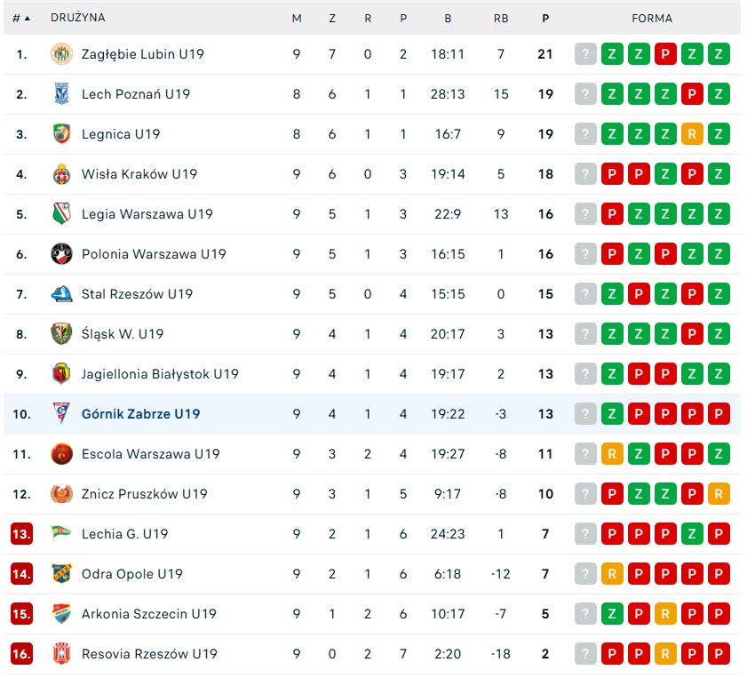Click the red 13. rank badge for Lechia
This screenshot has width=747, height=678.
[21, 534]
